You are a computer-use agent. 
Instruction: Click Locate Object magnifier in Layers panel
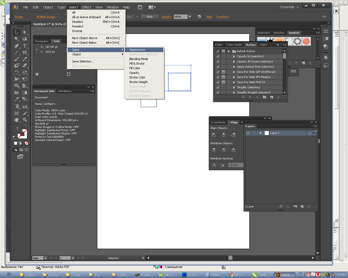click(x=281, y=207)
